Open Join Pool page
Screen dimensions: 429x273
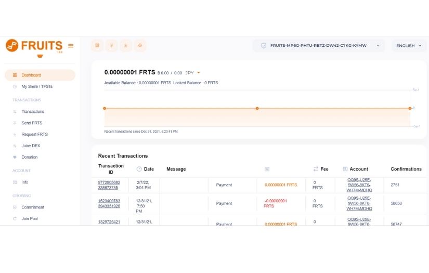pyautogui.click(x=30, y=218)
